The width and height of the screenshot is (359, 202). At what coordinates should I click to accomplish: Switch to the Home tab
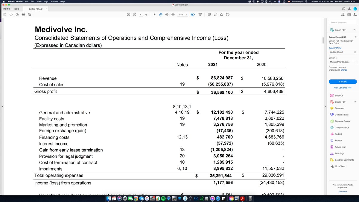[6, 9]
